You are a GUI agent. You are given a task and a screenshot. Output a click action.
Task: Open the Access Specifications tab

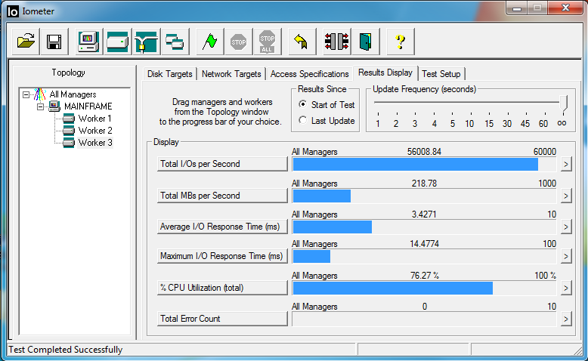pos(309,74)
